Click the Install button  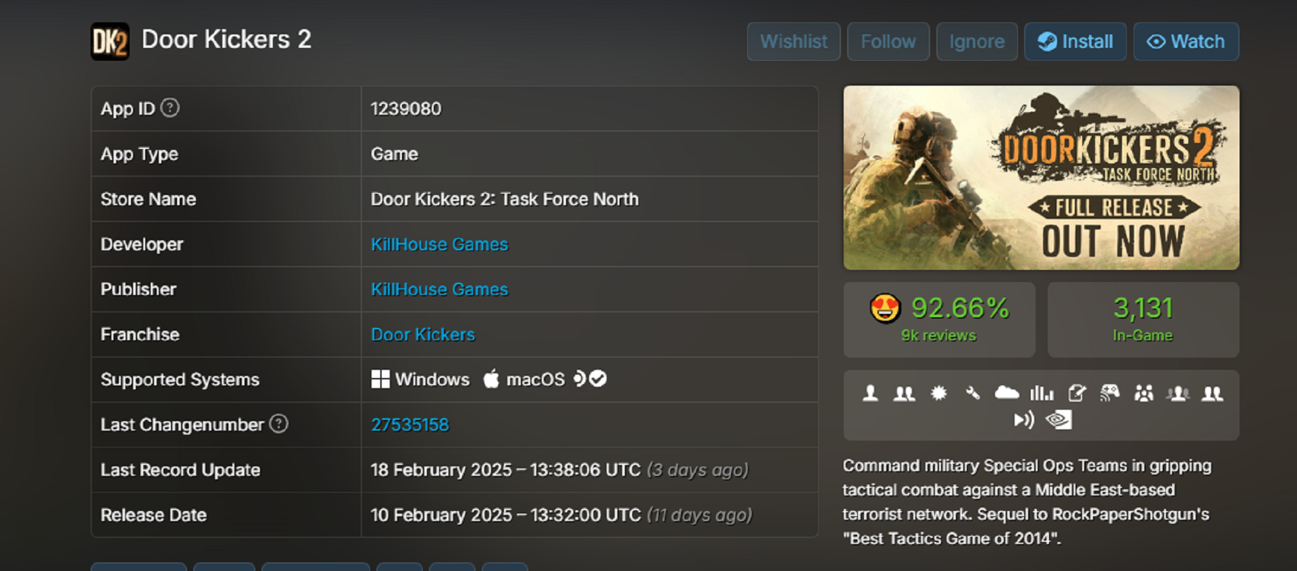(1075, 42)
